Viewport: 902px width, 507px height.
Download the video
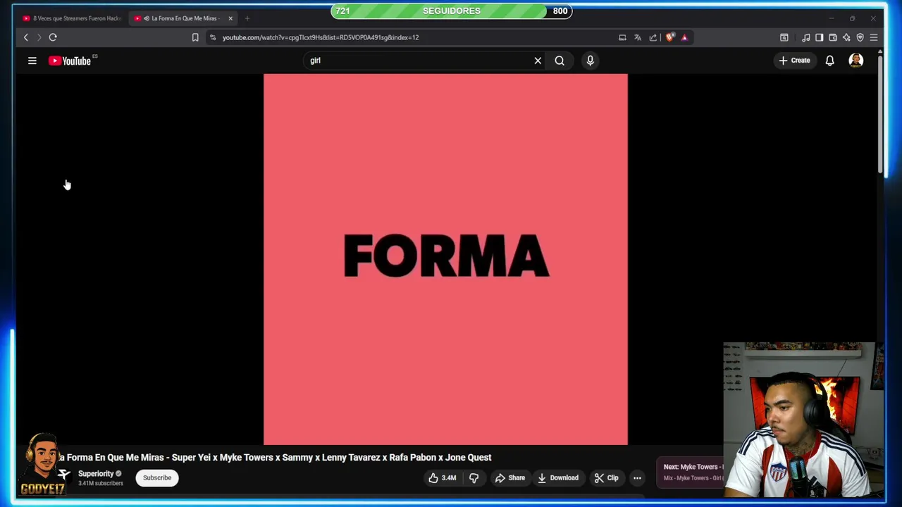click(x=558, y=478)
